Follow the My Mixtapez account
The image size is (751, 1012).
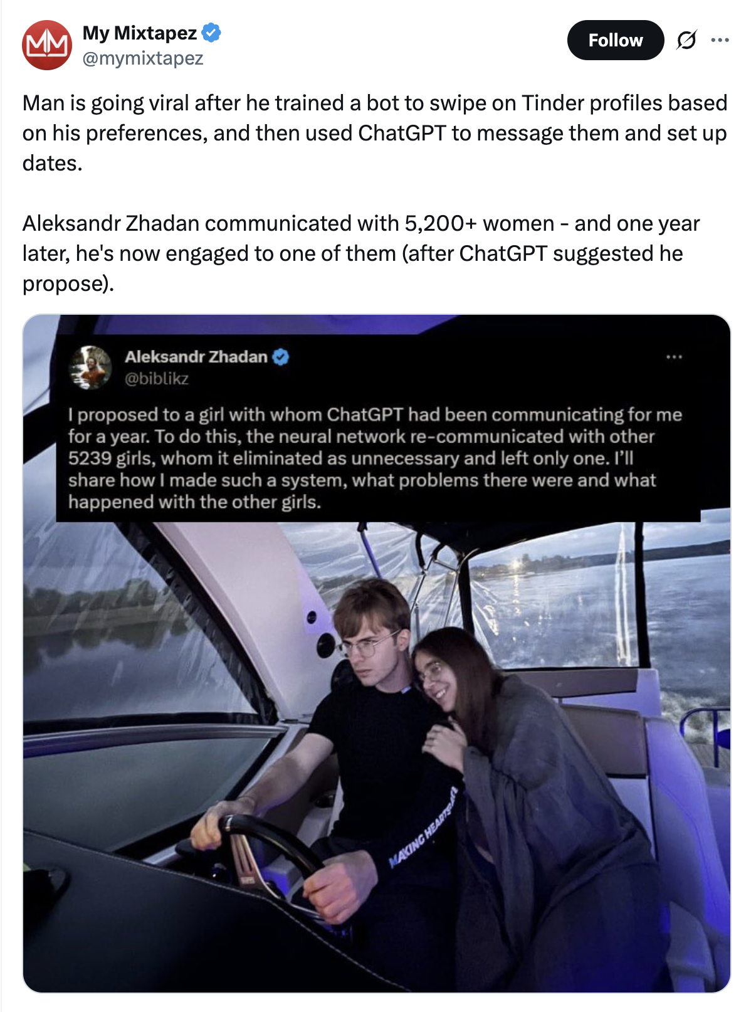615,40
